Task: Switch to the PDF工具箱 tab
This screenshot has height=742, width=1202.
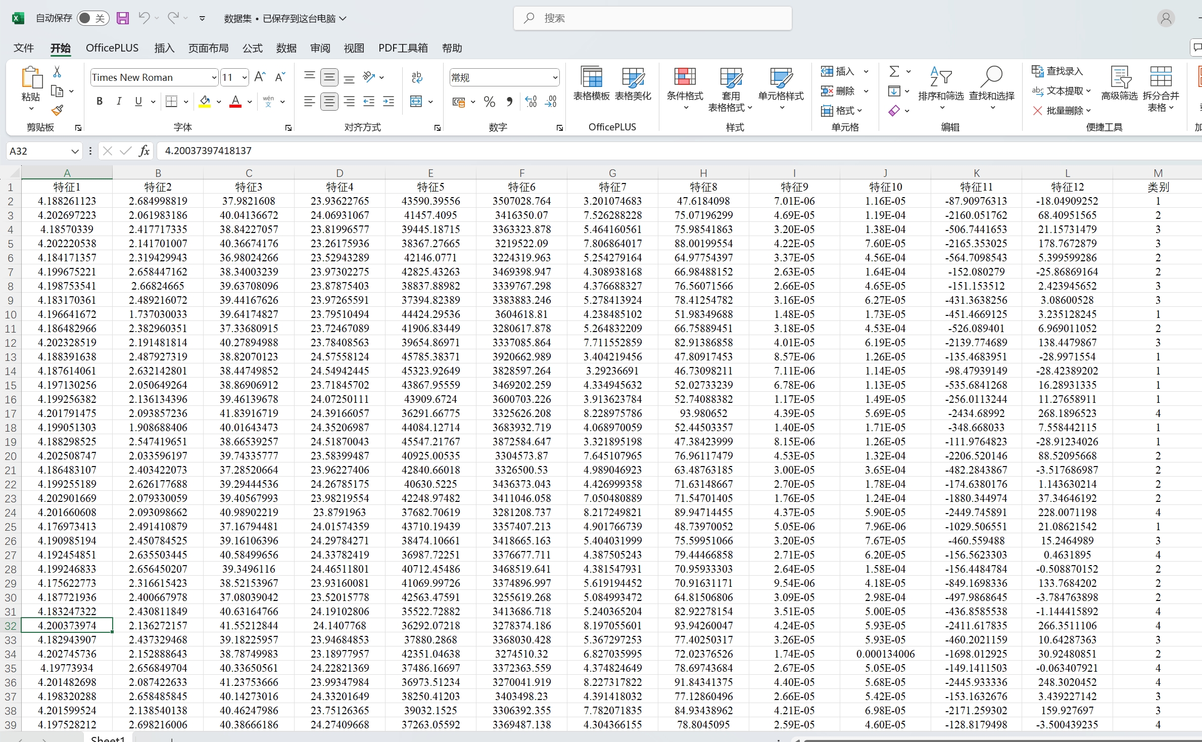Action: [x=403, y=48]
